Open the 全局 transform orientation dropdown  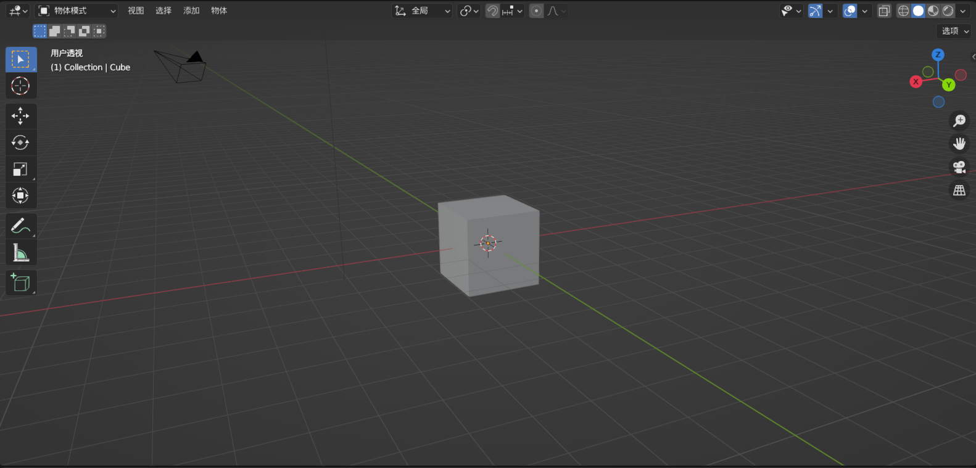click(x=422, y=10)
